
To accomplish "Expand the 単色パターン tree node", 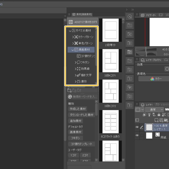I will (x=73, y=43).
